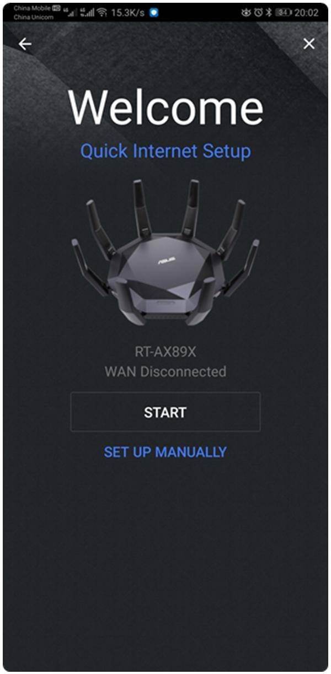The height and width of the screenshot is (674, 331).
Task: Tap the eye comfort status icon
Action: pyautogui.click(x=246, y=12)
